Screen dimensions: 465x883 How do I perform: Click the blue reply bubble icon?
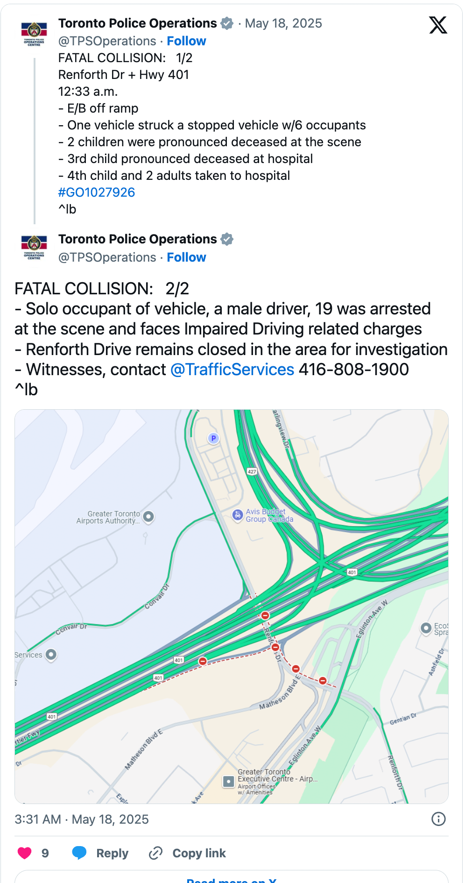click(79, 853)
